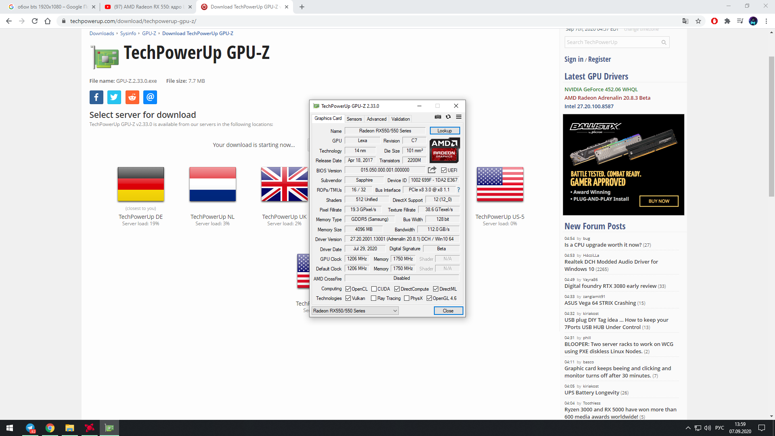Viewport: 775px width, 436px height.
Task: Click the GPU-Z refresh icon
Action: [x=448, y=117]
